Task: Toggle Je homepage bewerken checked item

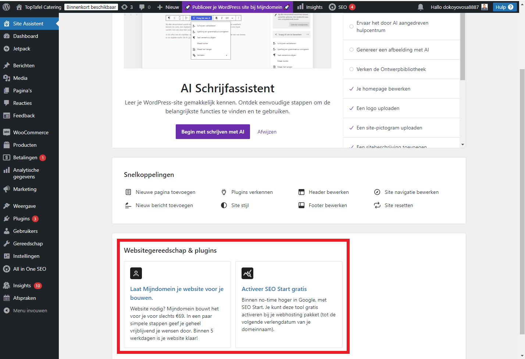Action: pos(401,89)
